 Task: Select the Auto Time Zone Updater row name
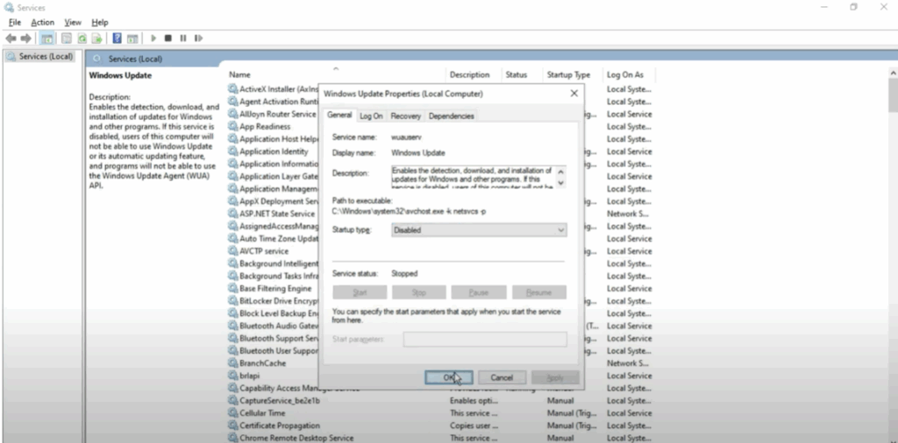[279, 238]
